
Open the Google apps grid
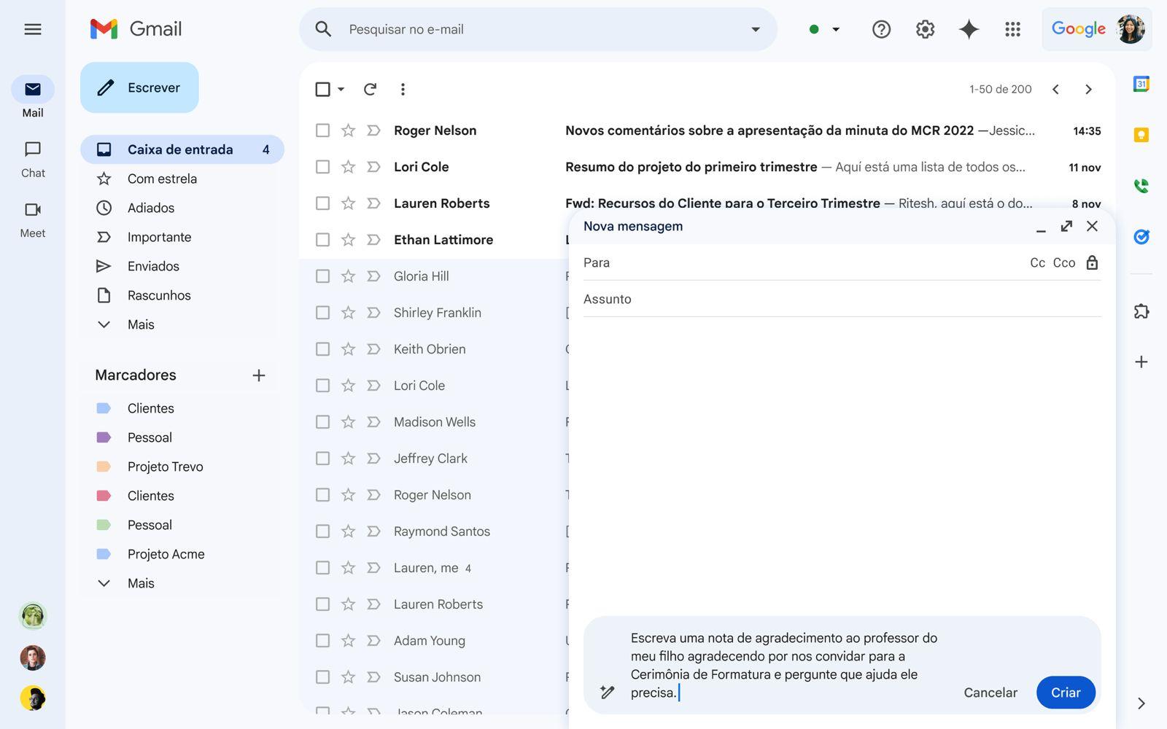click(1012, 29)
